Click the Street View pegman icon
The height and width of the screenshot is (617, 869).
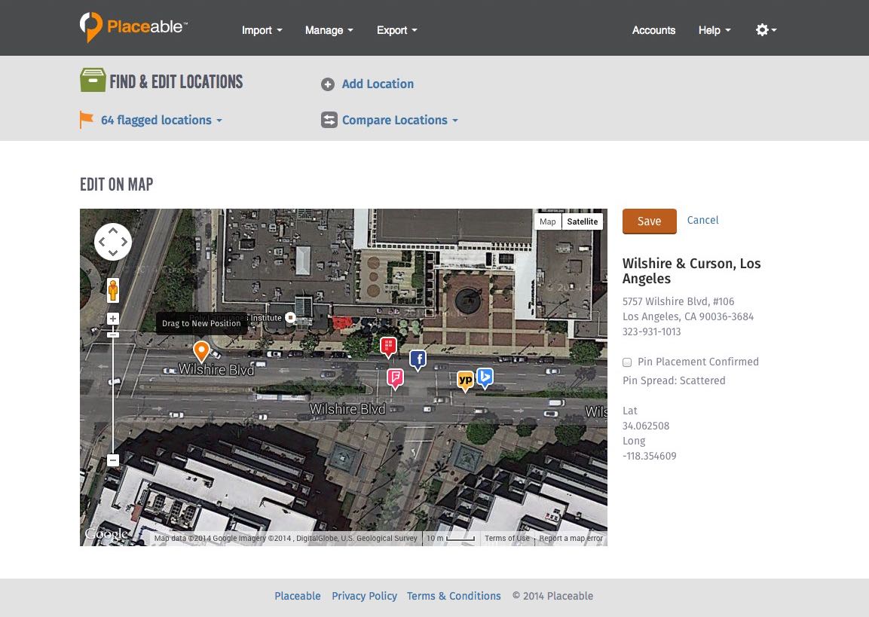[113, 290]
